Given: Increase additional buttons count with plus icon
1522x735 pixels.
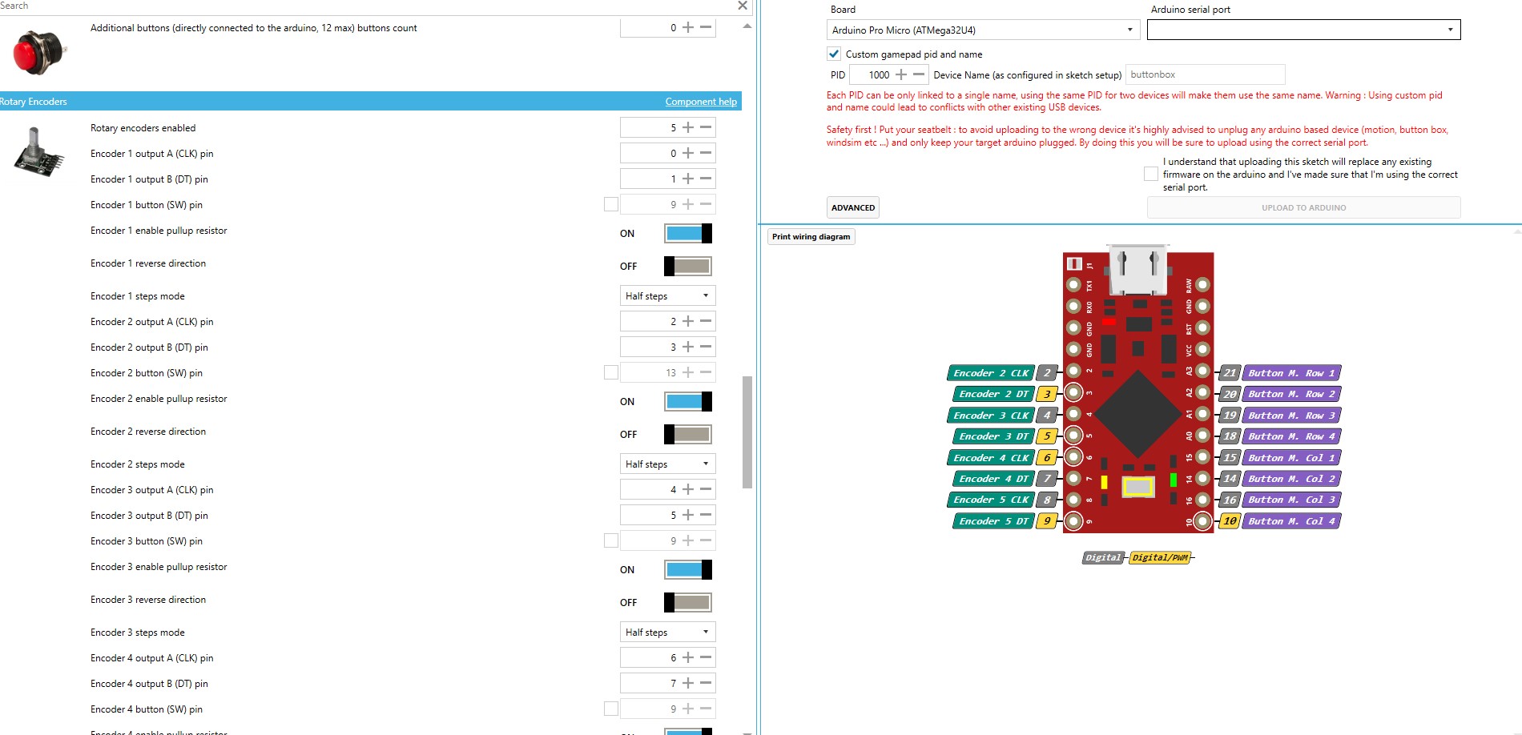Looking at the screenshot, I should (688, 27).
